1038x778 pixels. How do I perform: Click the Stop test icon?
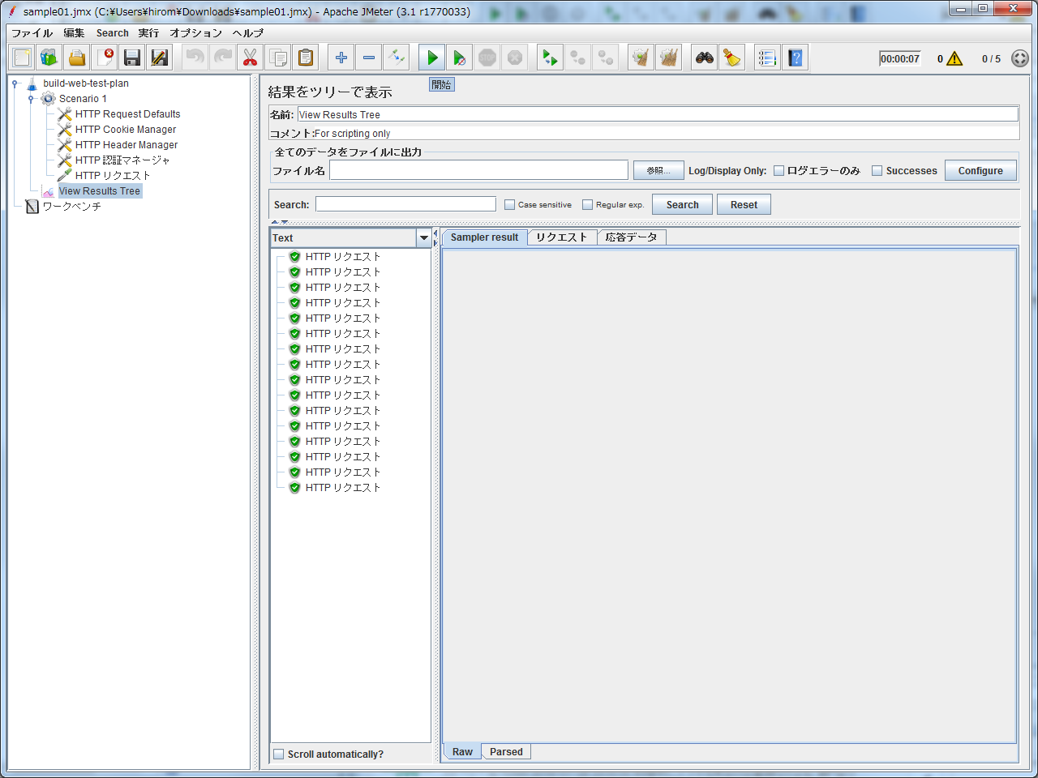click(487, 58)
